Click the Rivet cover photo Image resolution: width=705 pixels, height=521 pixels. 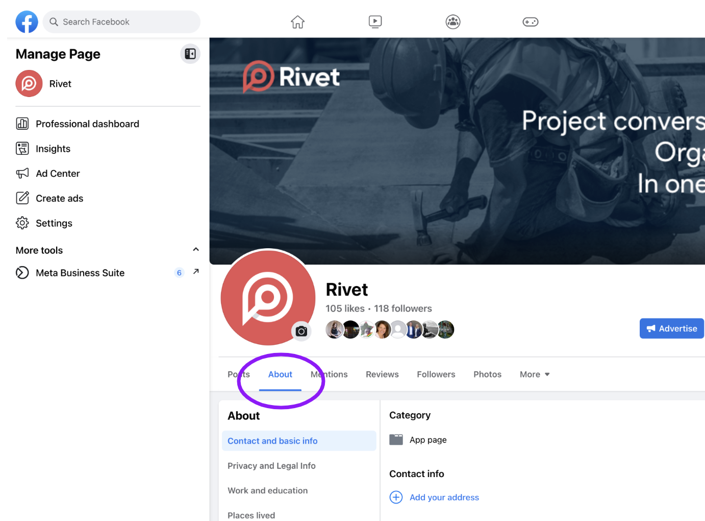(458, 151)
